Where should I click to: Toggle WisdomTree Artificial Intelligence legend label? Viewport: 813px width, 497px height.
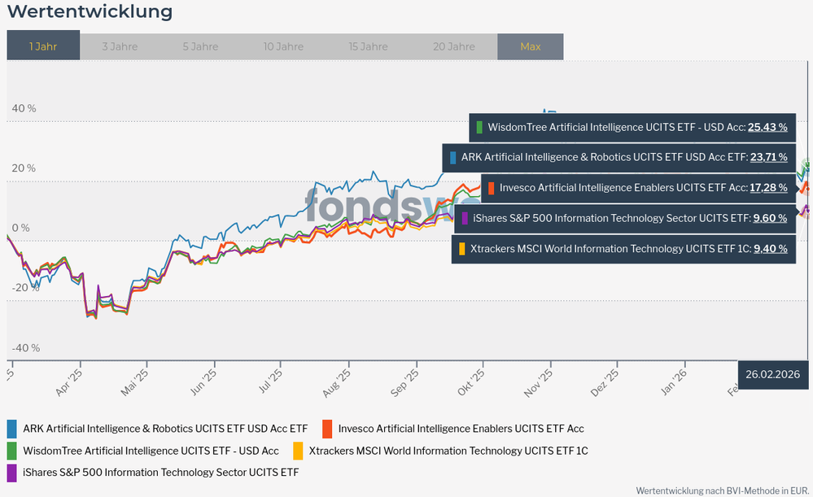click(x=151, y=451)
